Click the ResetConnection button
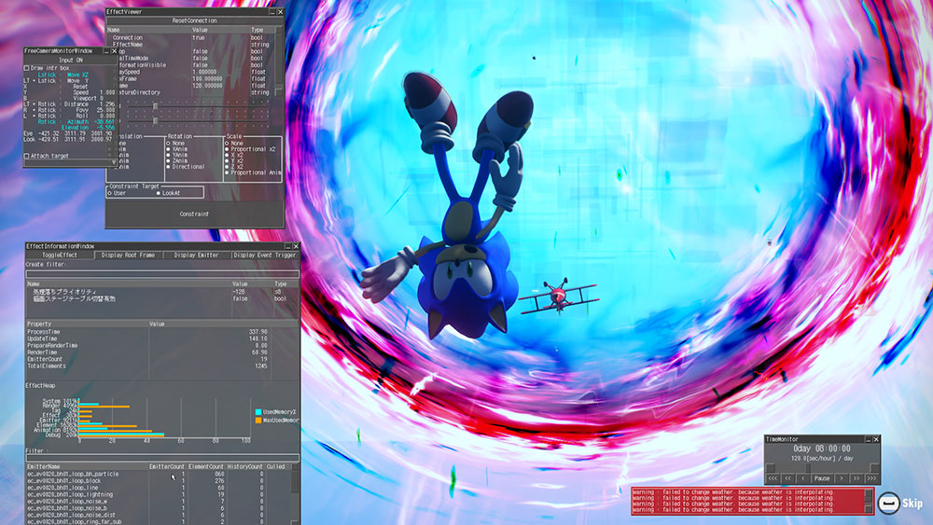The height and width of the screenshot is (525, 933). [x=194, y=20]
